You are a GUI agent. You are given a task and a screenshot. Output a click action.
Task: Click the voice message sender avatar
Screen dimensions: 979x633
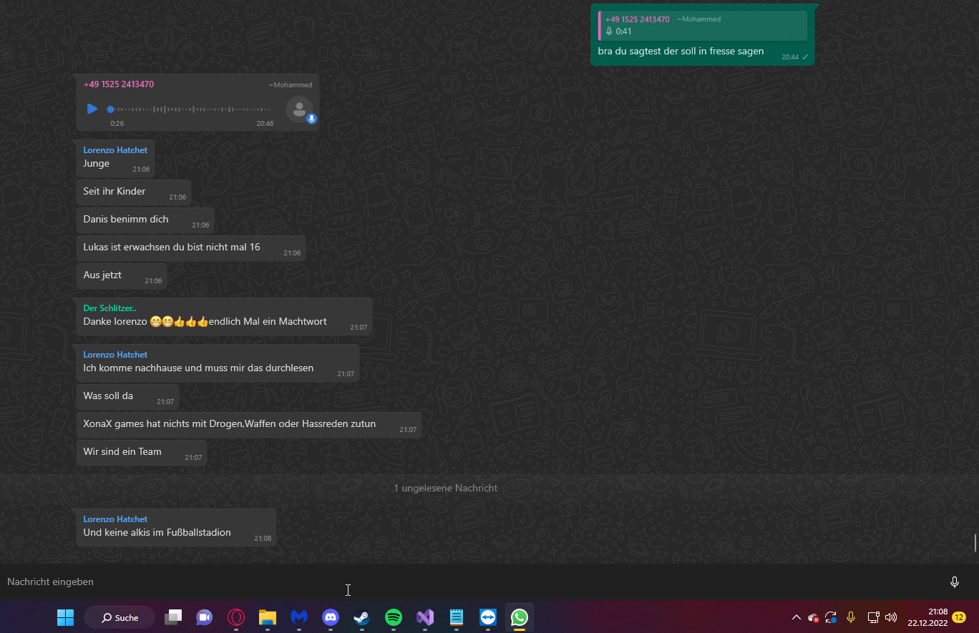[299, 109]
